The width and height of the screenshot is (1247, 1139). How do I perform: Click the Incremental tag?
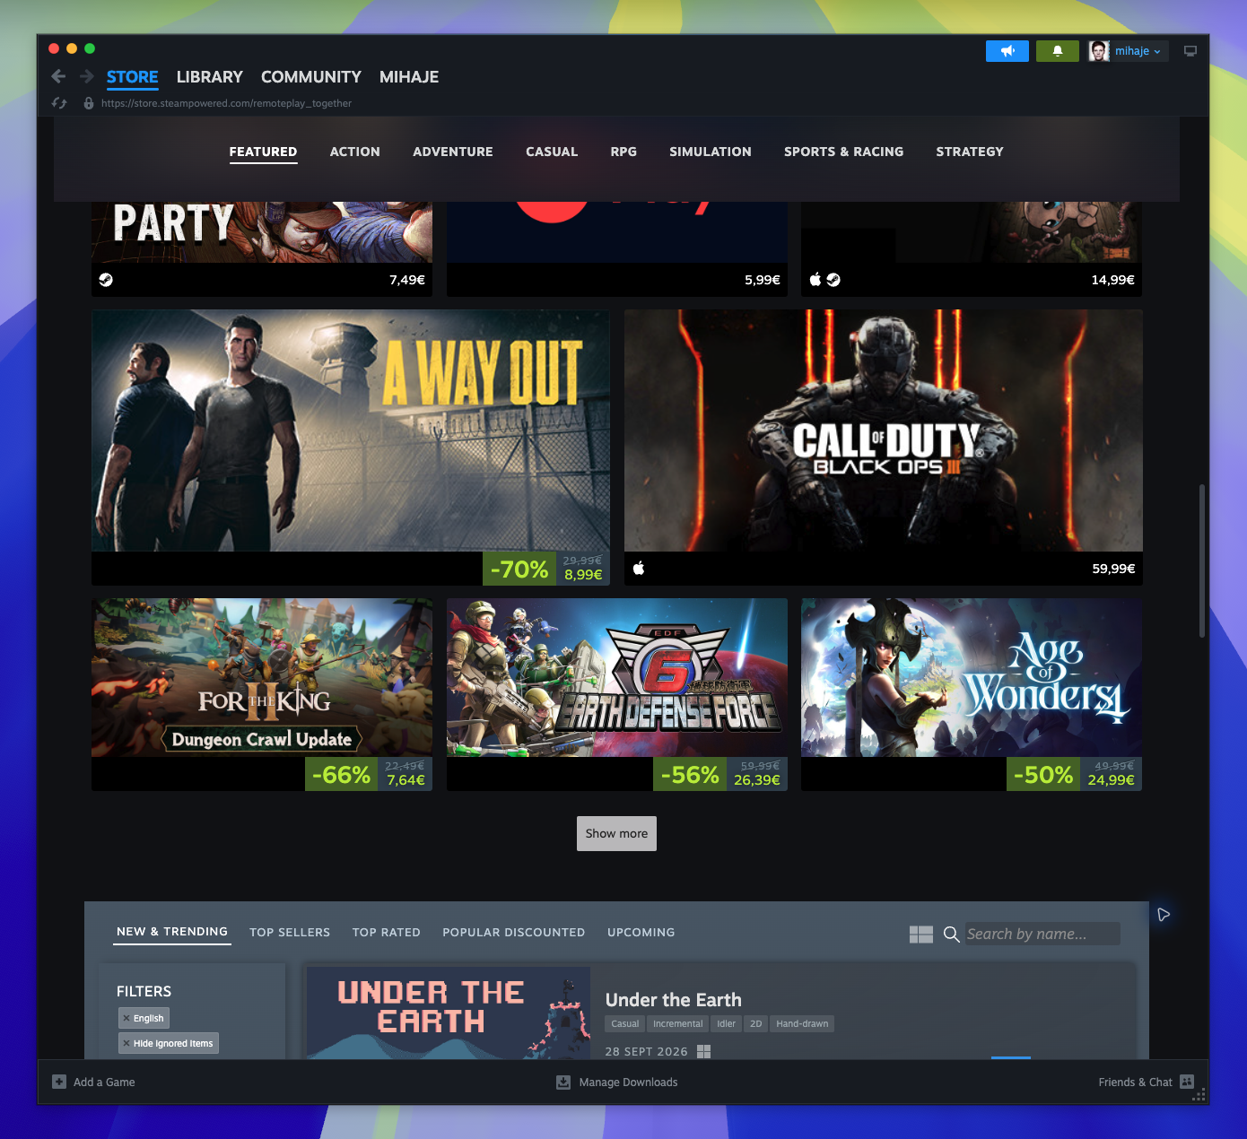point(678,1023)
